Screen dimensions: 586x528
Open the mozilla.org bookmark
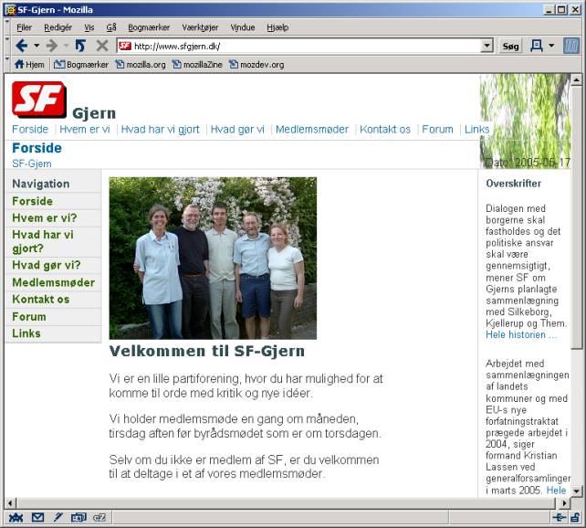[x=141, y=65]
